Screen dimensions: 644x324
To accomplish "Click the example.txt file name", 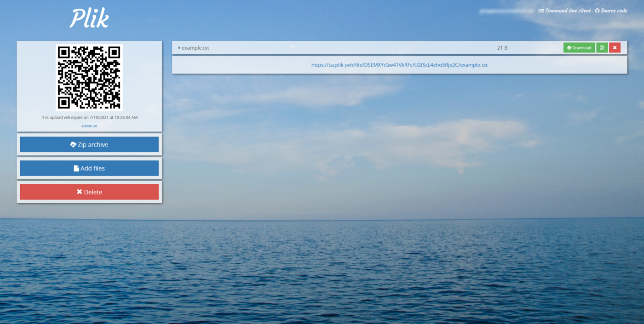I will (x=195, y=48).
